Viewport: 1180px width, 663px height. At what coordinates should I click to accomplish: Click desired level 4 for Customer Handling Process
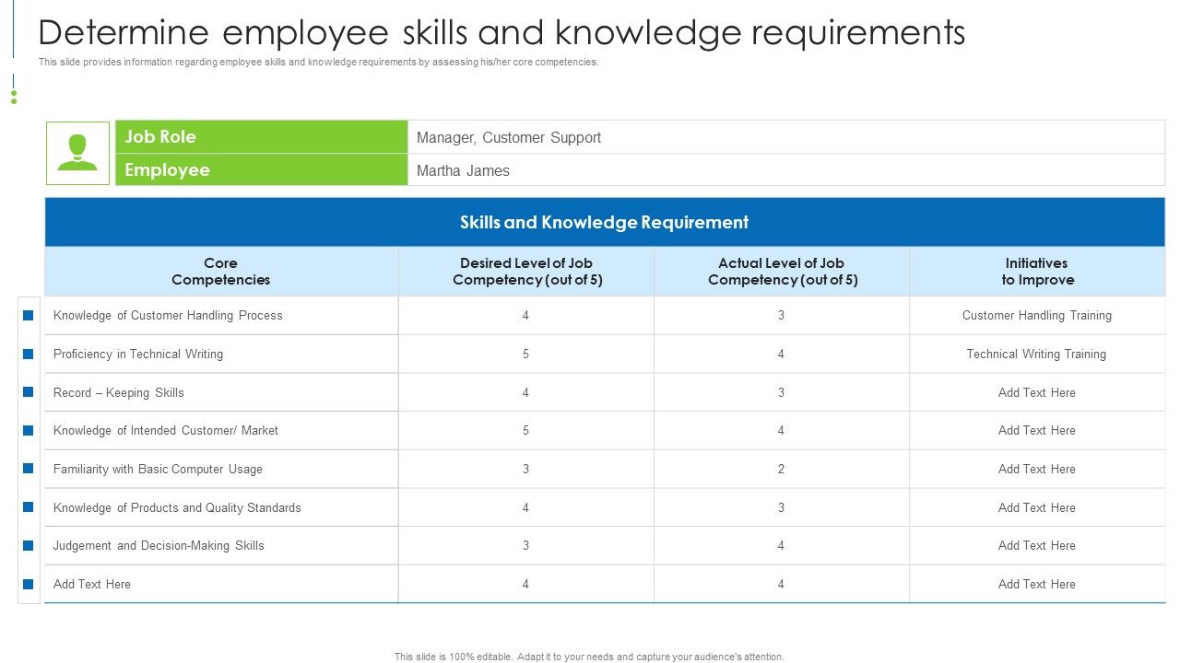point(526,315)
